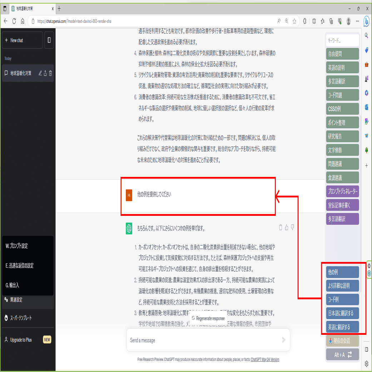Viewport: 372px width, 372px height.
Task: Copy ChatGPT's response using the copy icon
Action: point(281,227)
